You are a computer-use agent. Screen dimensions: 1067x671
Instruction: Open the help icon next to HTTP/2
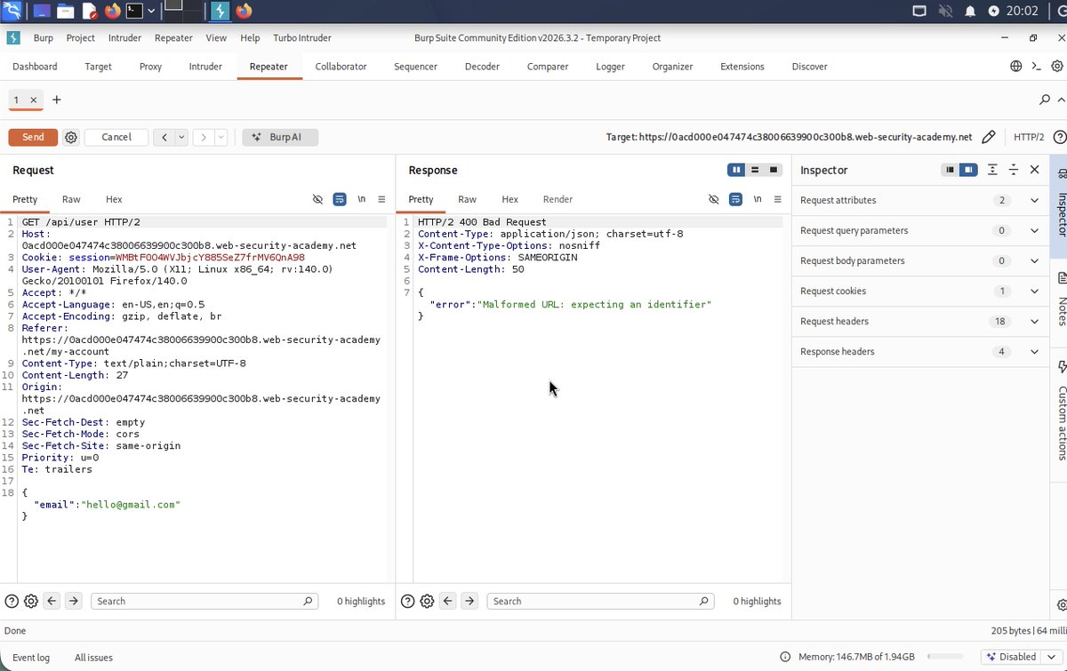tap(1059, 137)
